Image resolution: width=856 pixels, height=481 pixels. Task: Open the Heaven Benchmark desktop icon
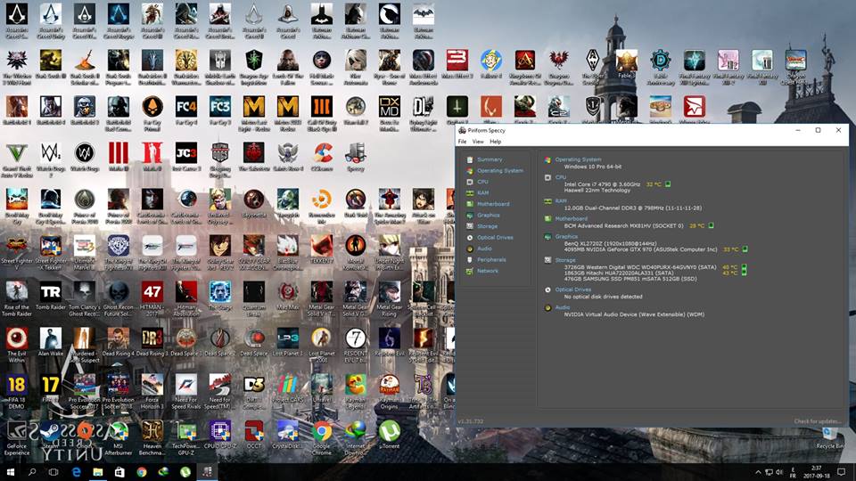(152, 437)
